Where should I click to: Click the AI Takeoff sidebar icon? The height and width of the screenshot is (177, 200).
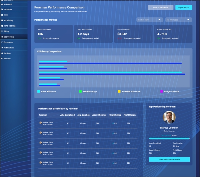(x=2, y=4)
